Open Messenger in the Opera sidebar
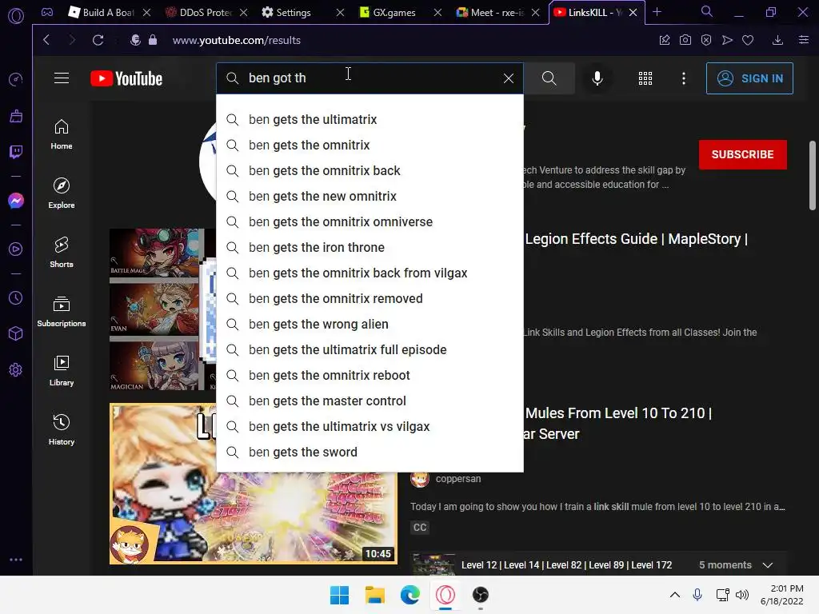 [x=16, y=201]
